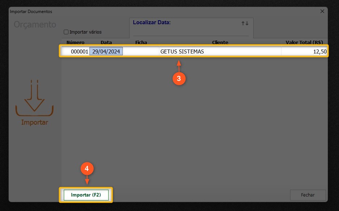Click the Localizar Data search field

(191, 32)
